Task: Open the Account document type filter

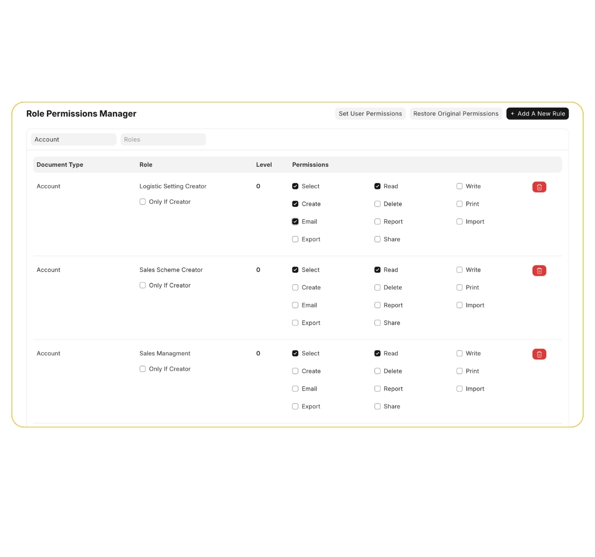Action: (x=73, y=139)
